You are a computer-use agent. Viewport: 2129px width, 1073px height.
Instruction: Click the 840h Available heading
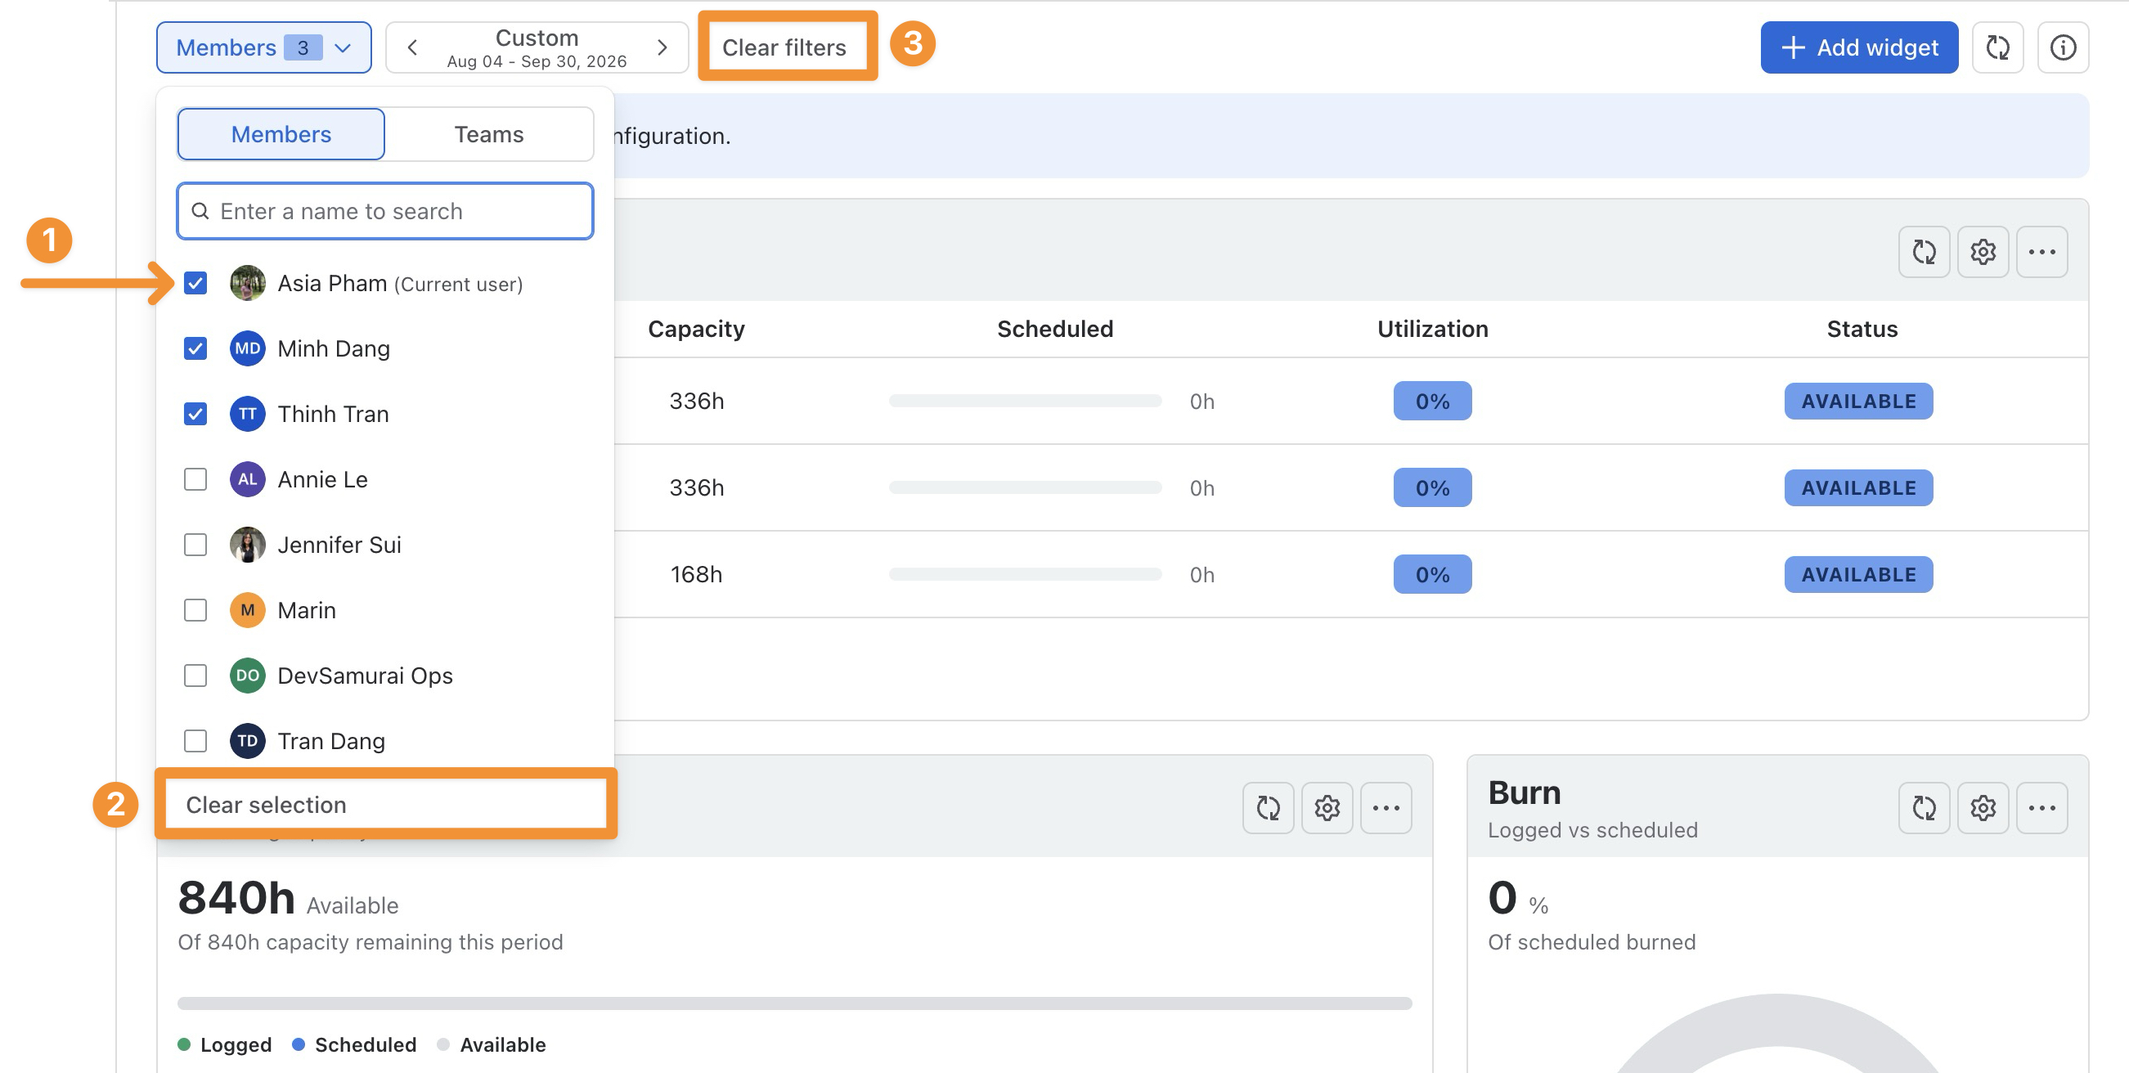coord(288,899)
